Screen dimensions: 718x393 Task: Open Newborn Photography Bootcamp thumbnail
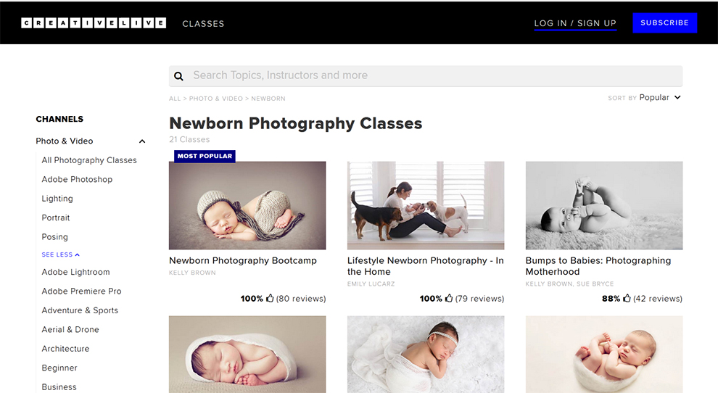click(247, 205)
